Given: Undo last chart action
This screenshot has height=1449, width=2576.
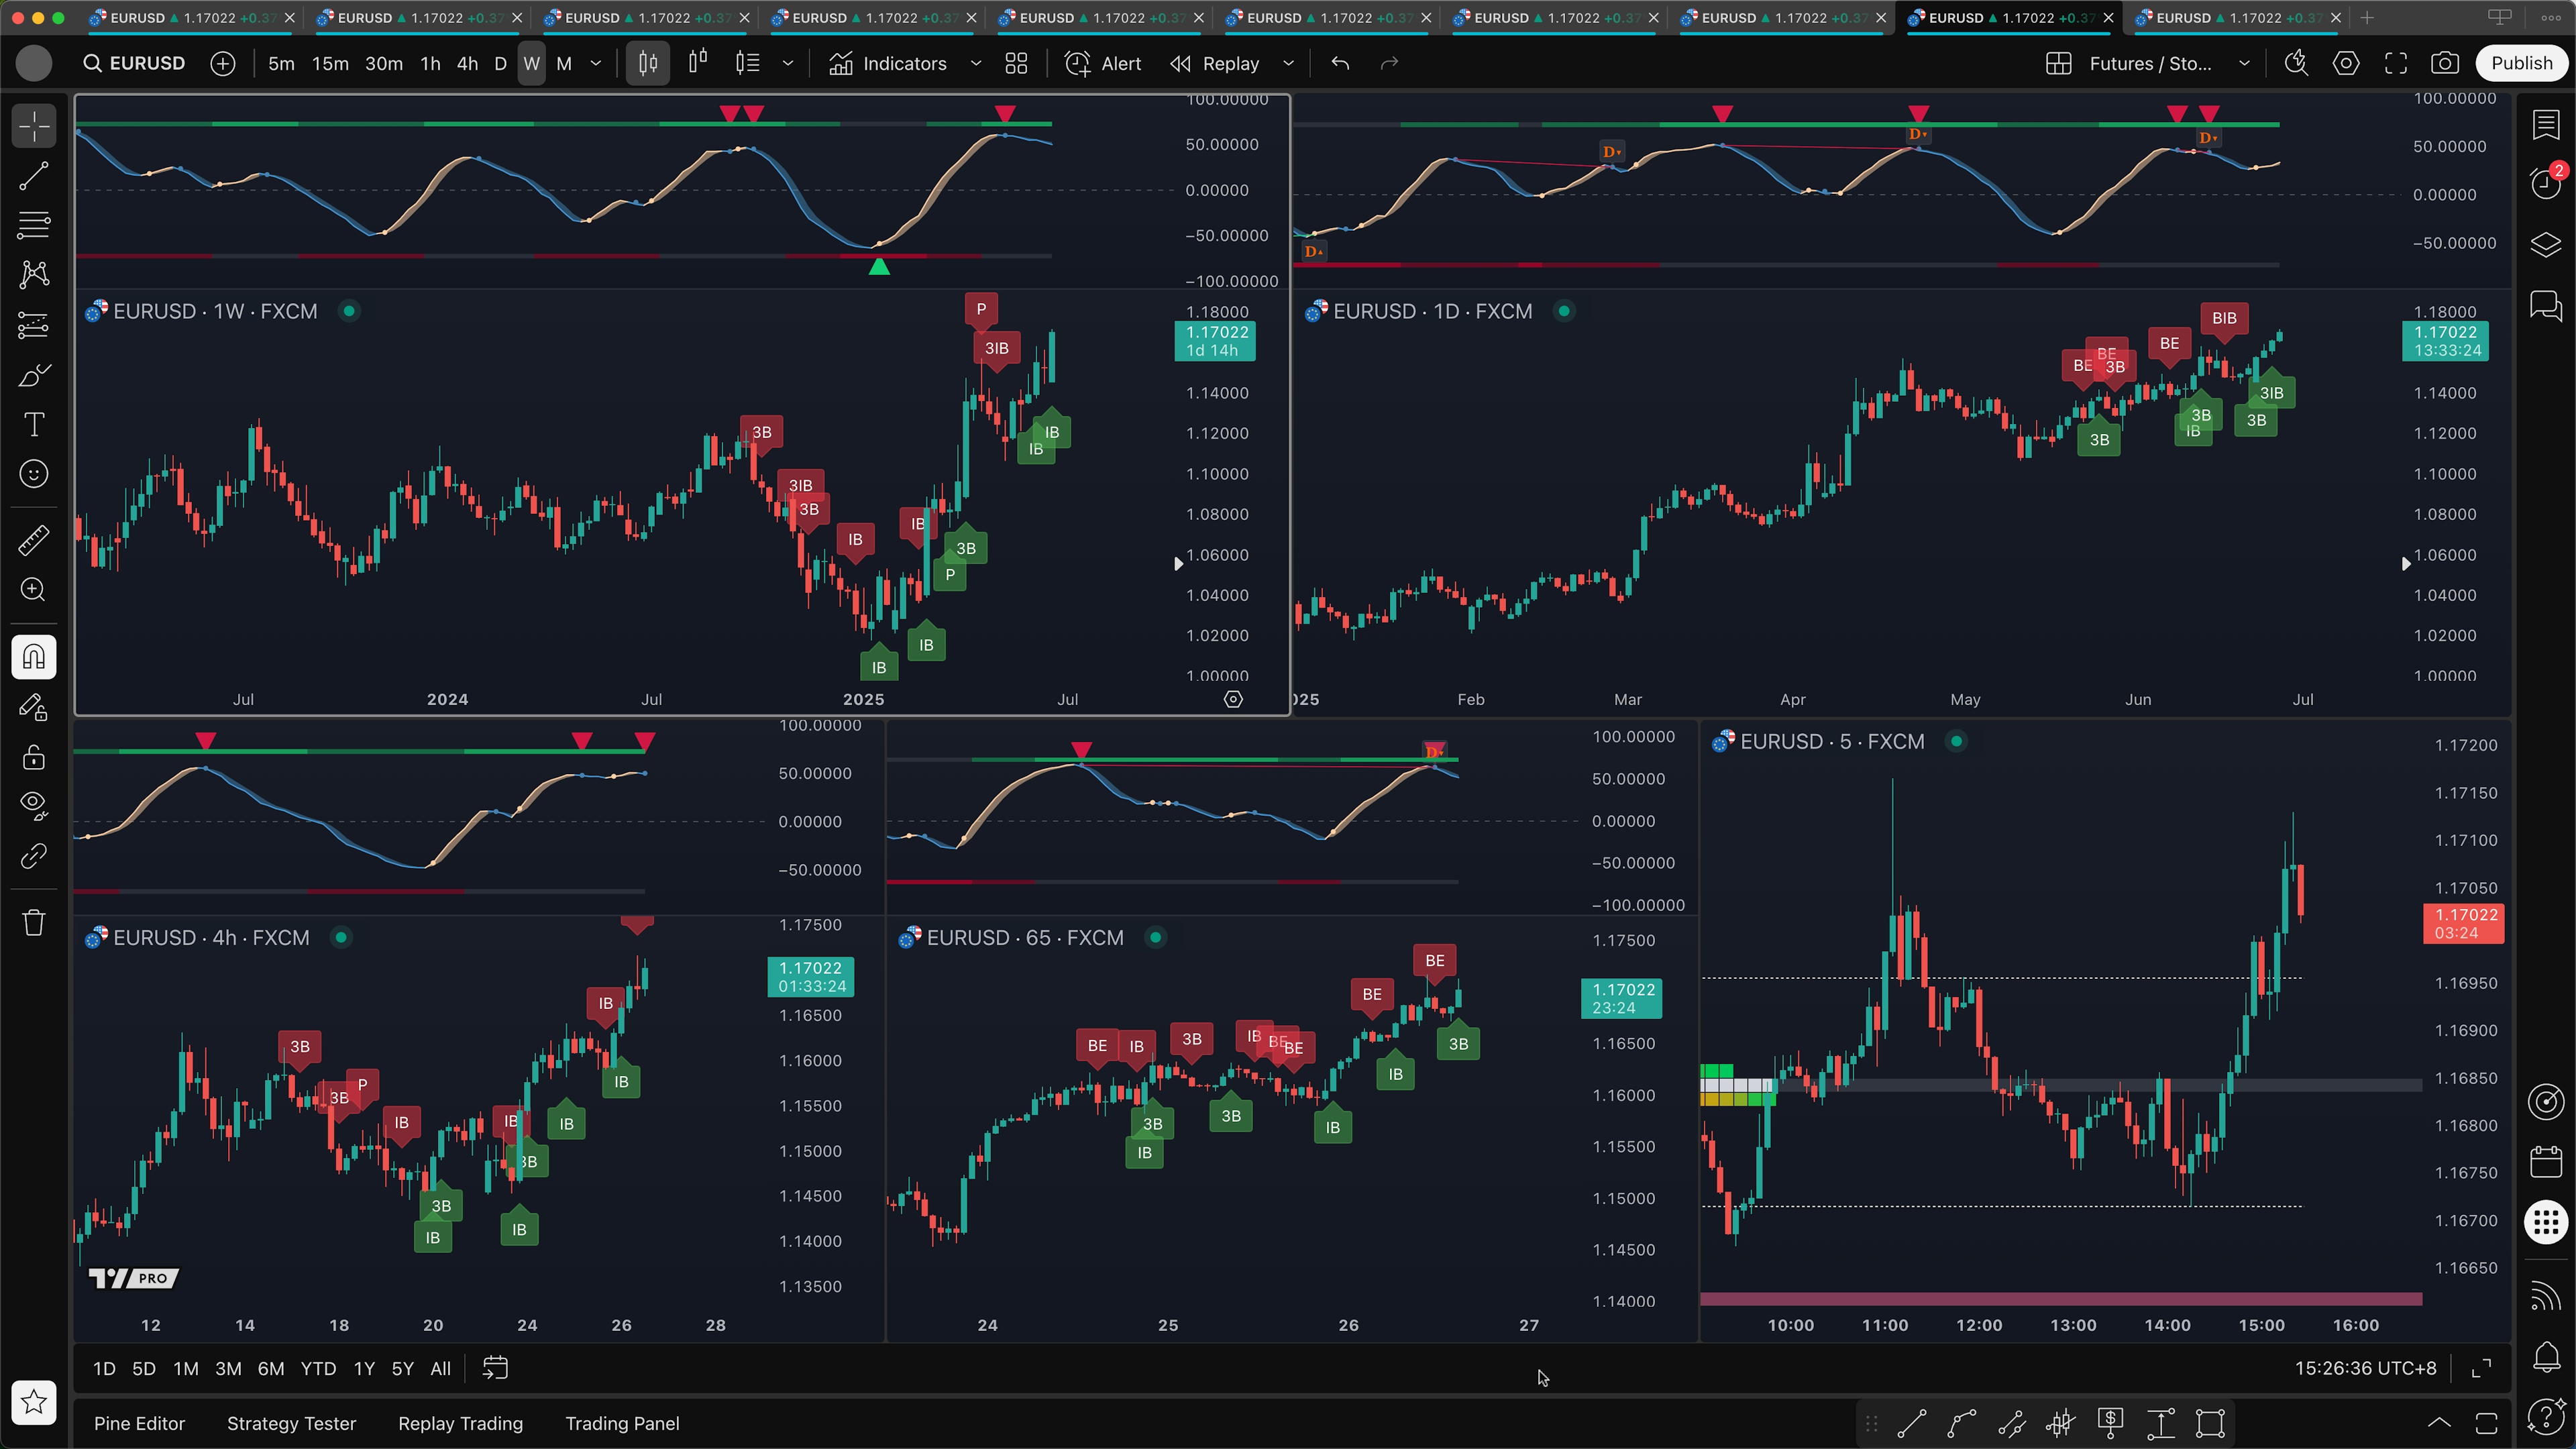Looking at the screenshot, I should [x=1340, y=63].
